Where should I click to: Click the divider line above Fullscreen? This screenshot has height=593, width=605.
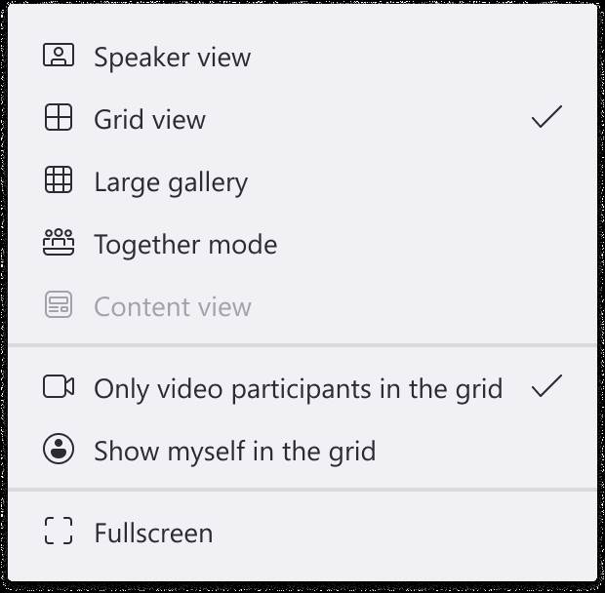(x=302, y=490)
